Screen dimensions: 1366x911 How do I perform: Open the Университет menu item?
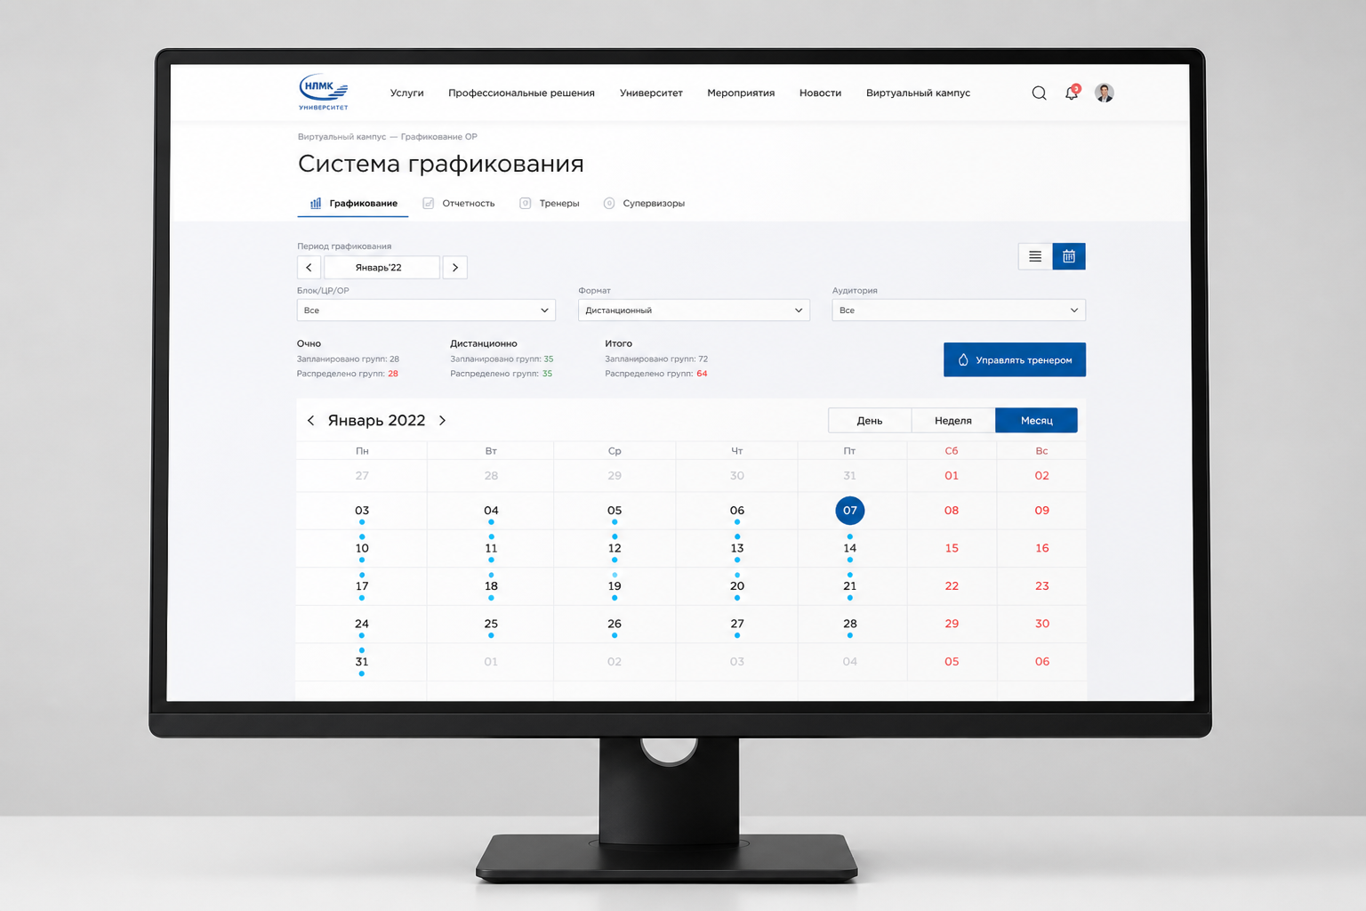651,93
